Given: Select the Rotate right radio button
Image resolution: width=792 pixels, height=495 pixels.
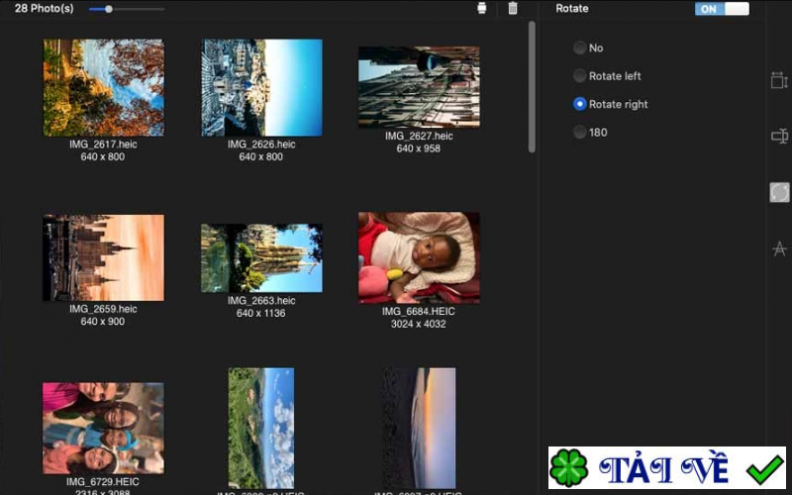Looking at the screenshot, I should [580, 104].
